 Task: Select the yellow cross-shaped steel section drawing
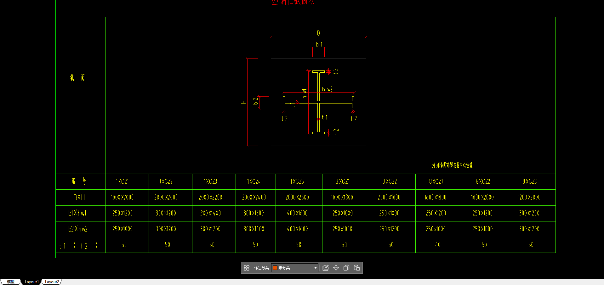click(318, 102)
